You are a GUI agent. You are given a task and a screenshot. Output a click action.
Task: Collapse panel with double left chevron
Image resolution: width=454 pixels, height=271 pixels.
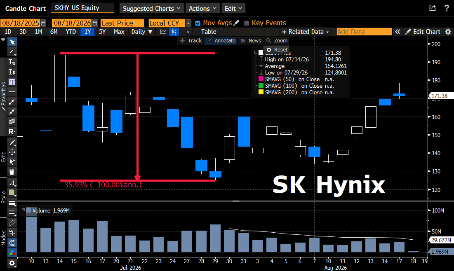pos(398,32)
